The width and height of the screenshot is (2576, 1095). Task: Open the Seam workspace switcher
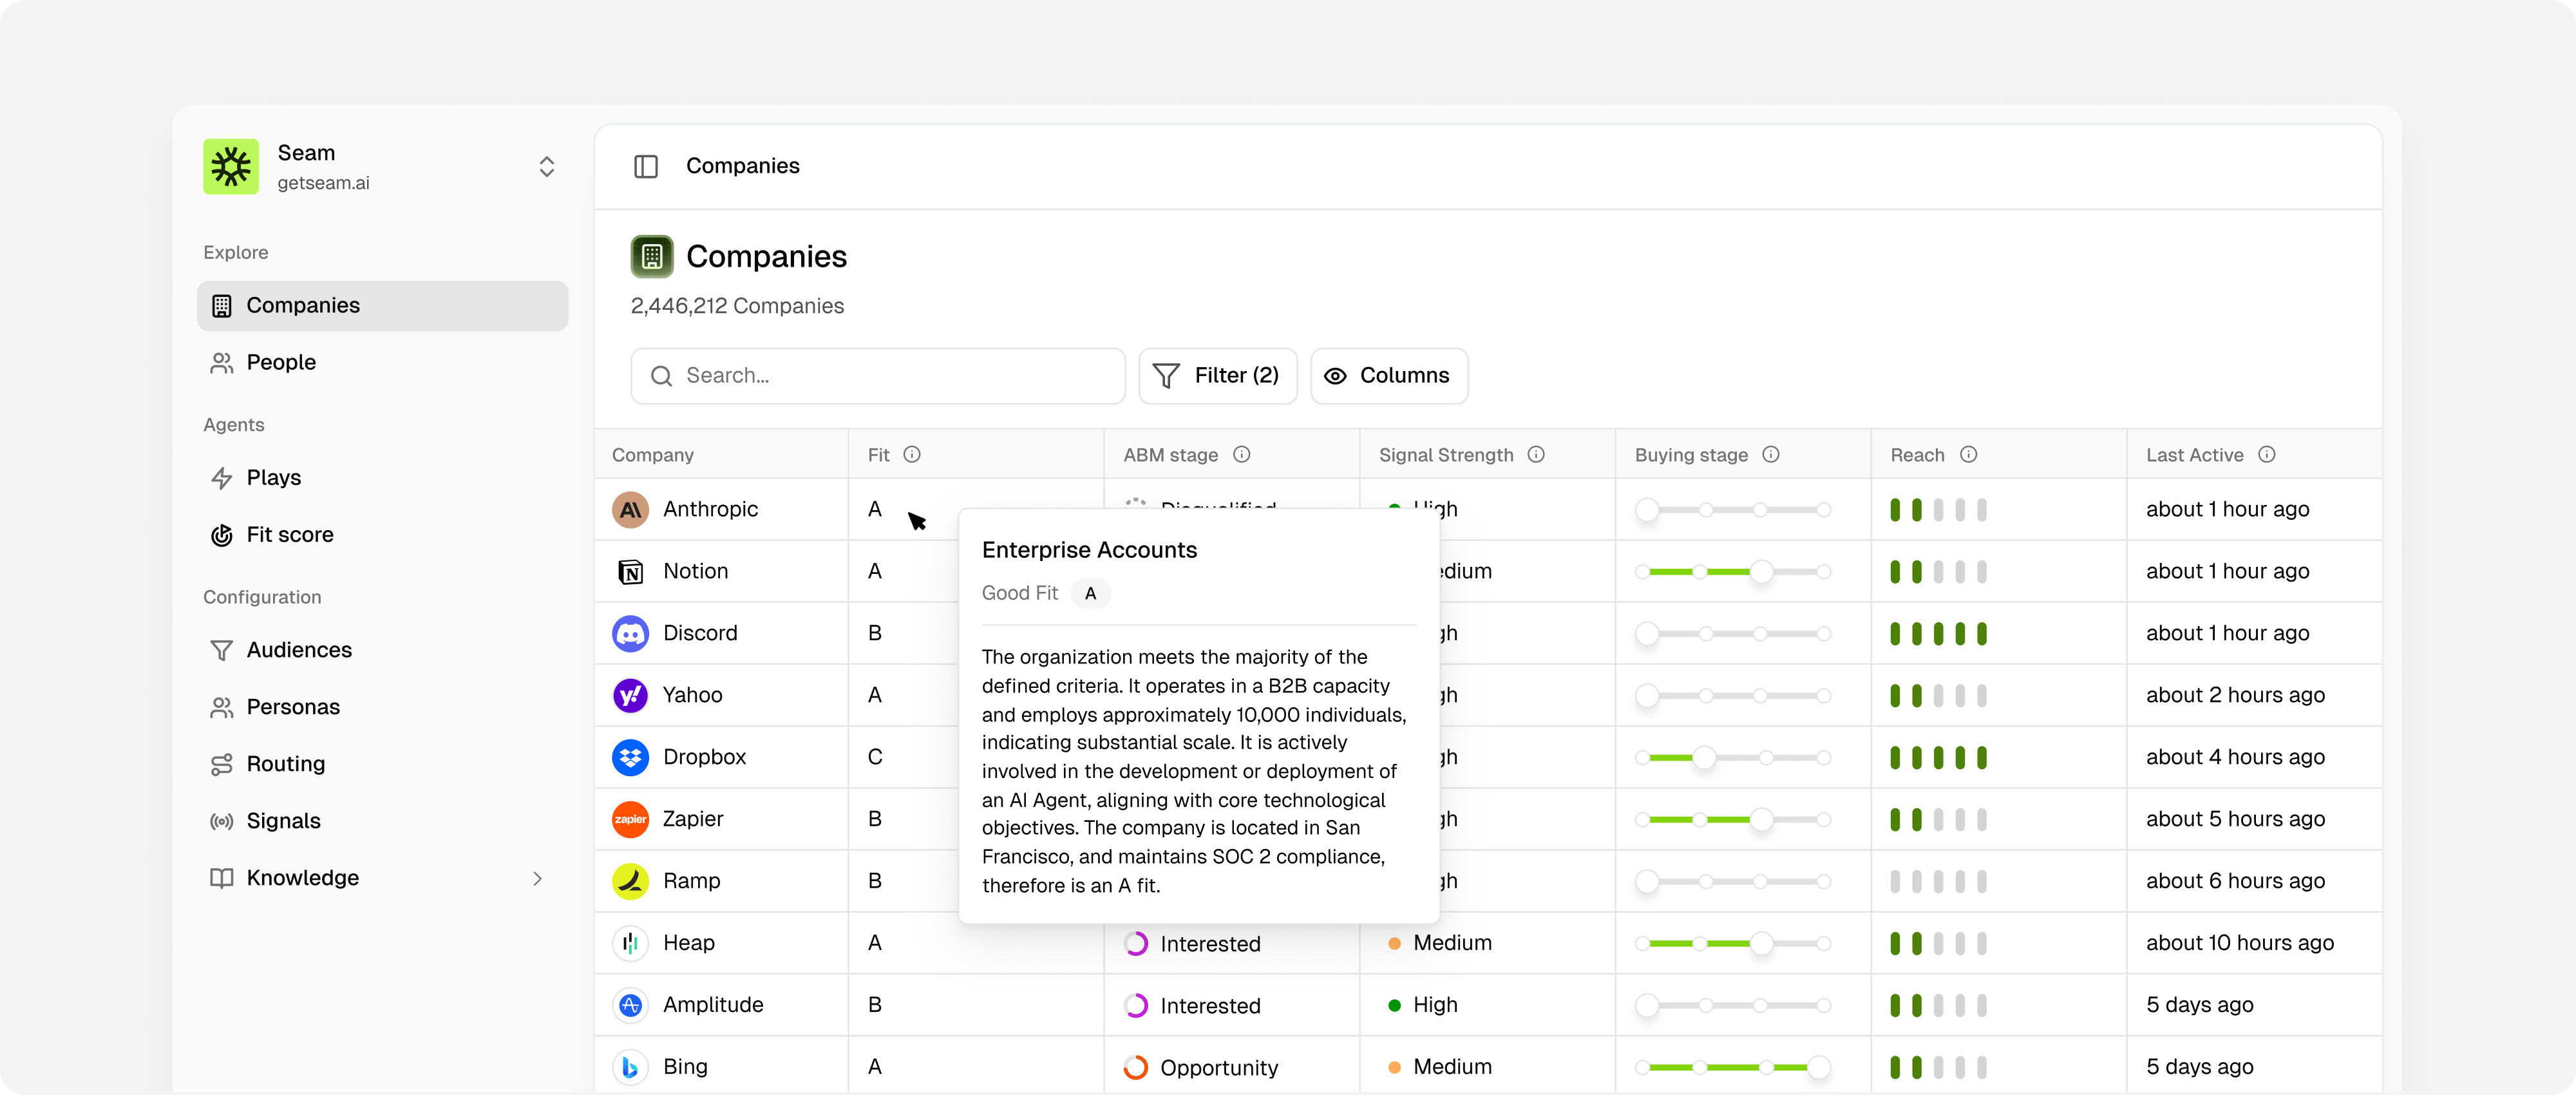click(x=547, y=166)
